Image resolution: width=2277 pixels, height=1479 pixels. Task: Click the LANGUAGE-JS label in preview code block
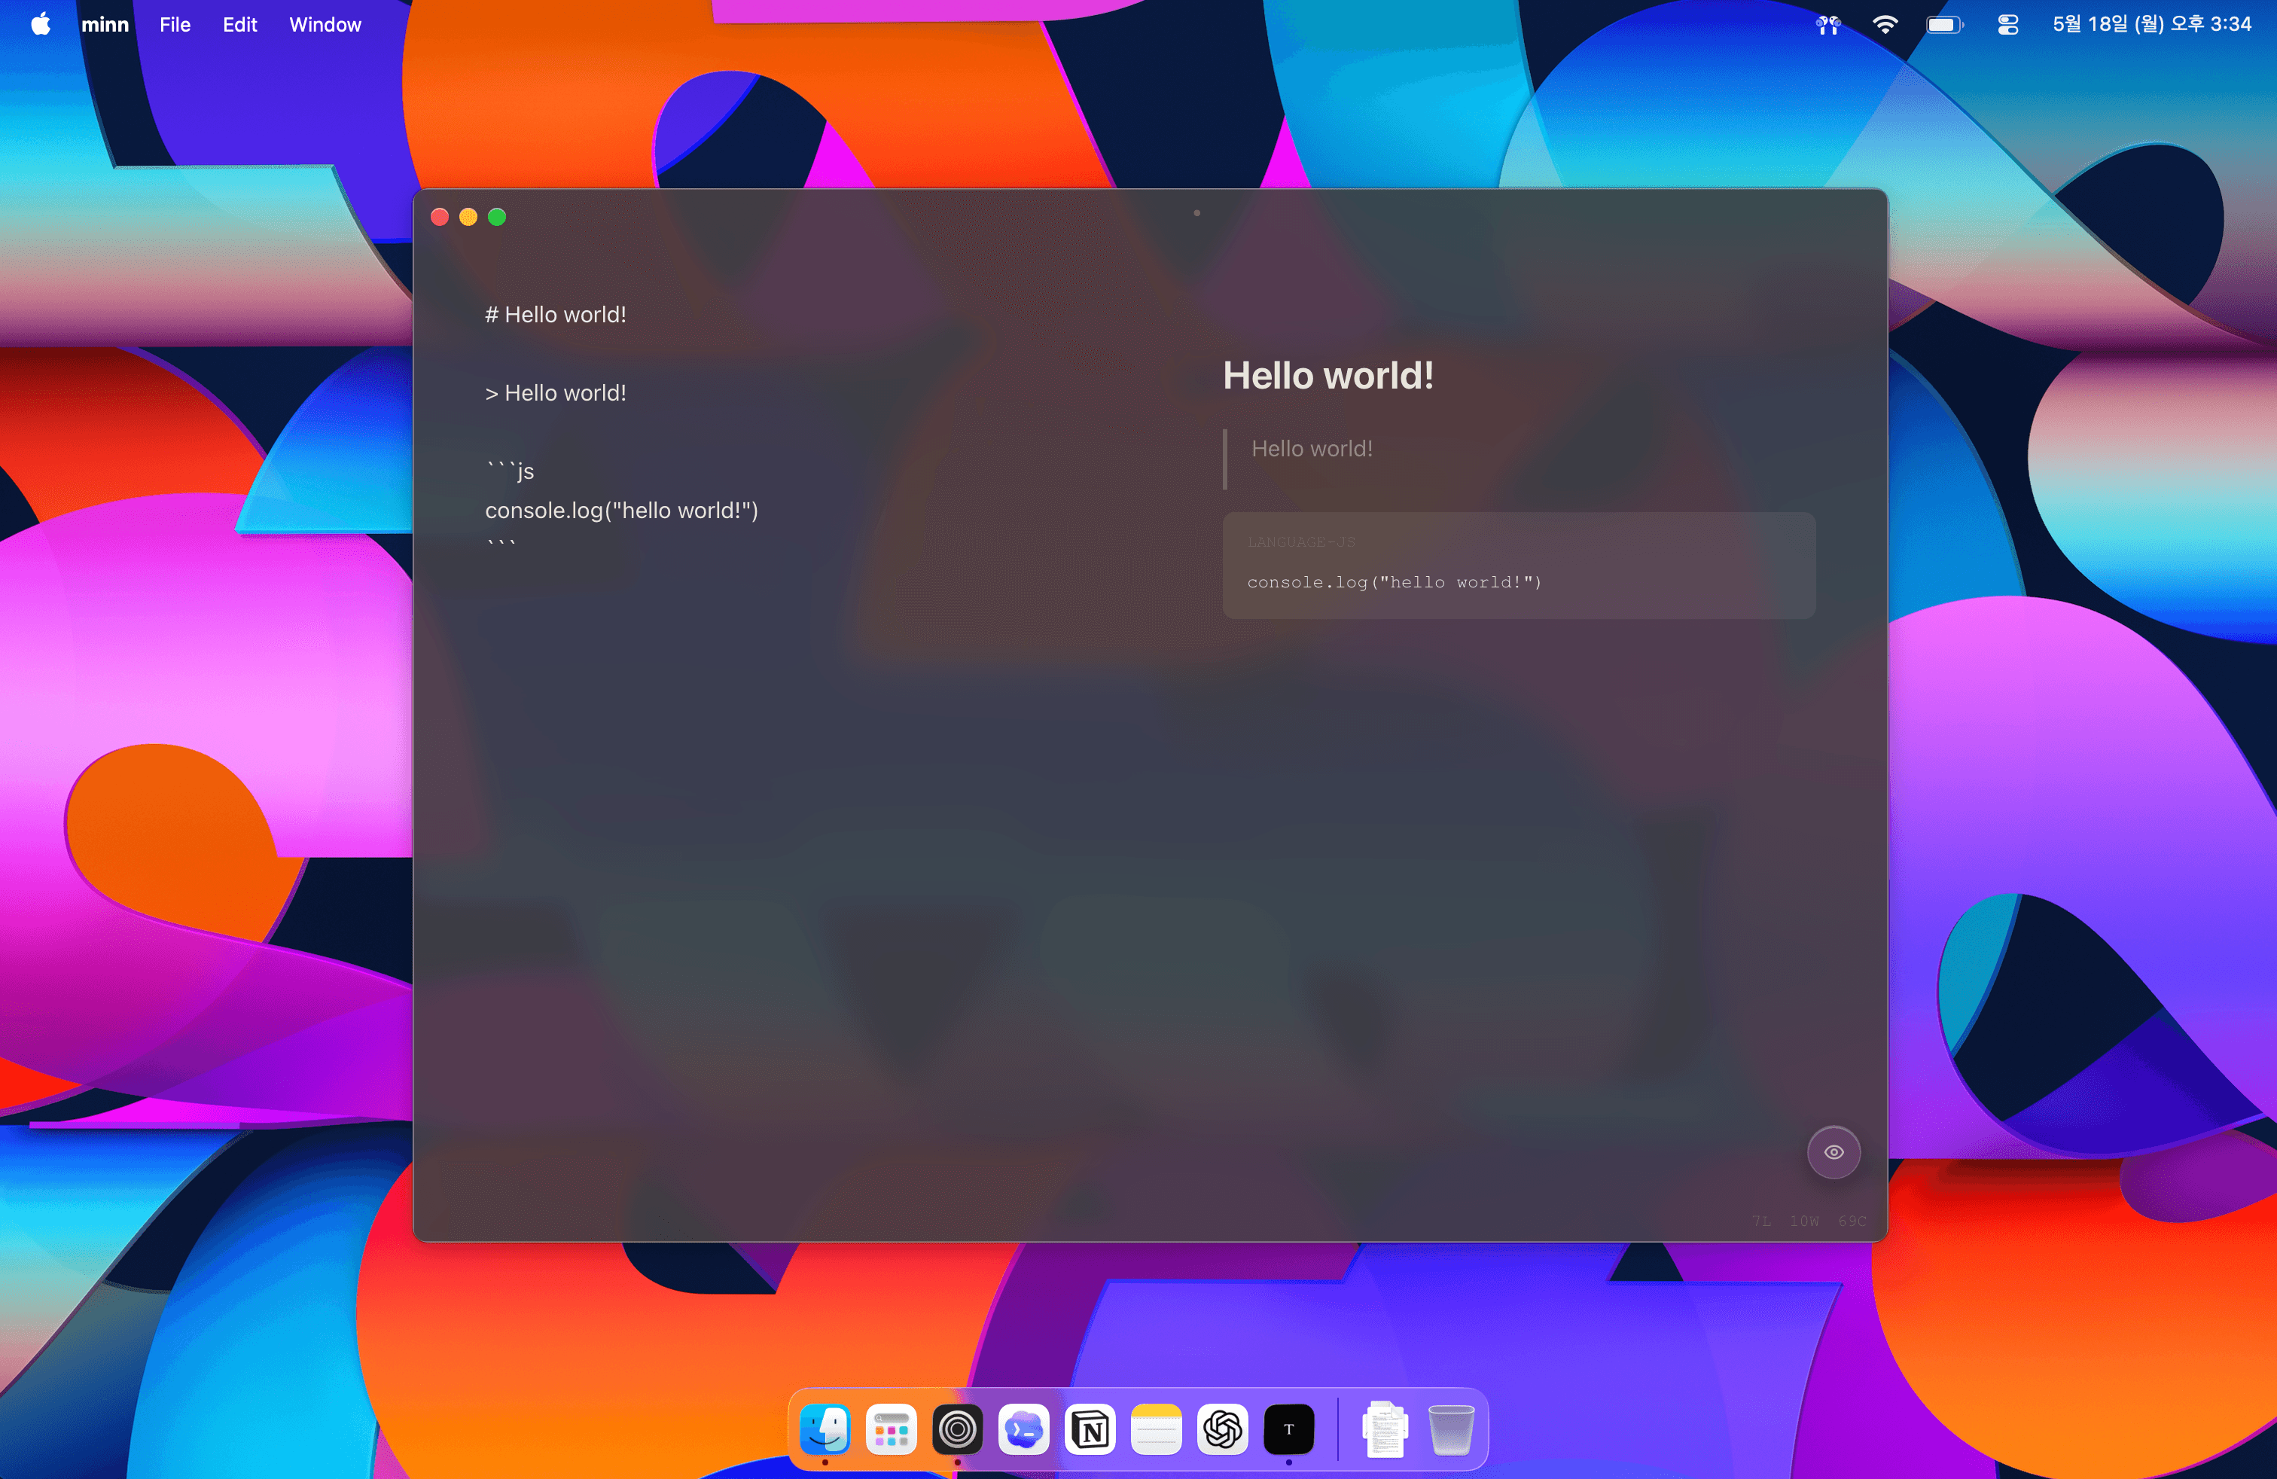click(x=1301, y=541)
